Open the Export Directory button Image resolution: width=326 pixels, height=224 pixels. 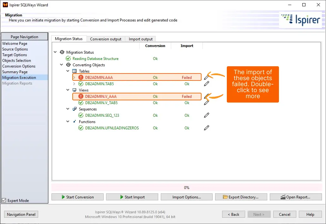[241, 197]
